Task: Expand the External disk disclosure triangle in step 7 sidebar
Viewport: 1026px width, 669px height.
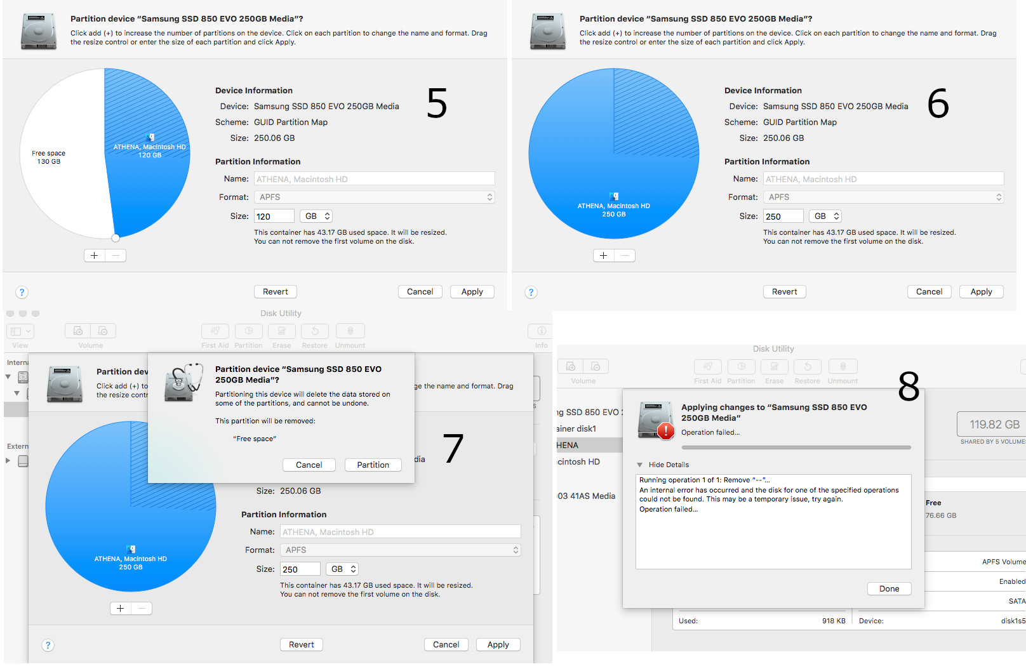Action: coord(8,461)
